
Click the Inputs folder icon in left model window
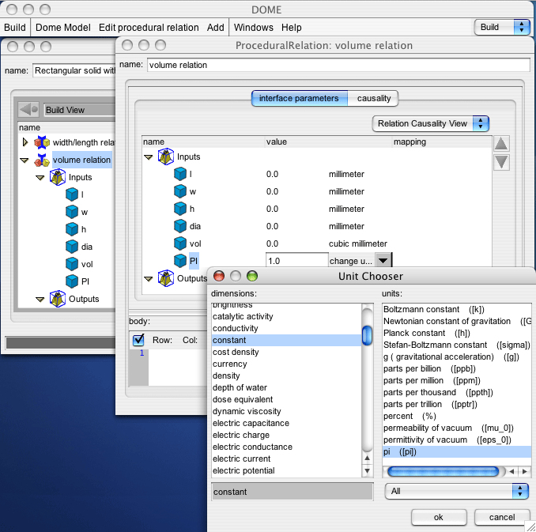tap(58, 177)
